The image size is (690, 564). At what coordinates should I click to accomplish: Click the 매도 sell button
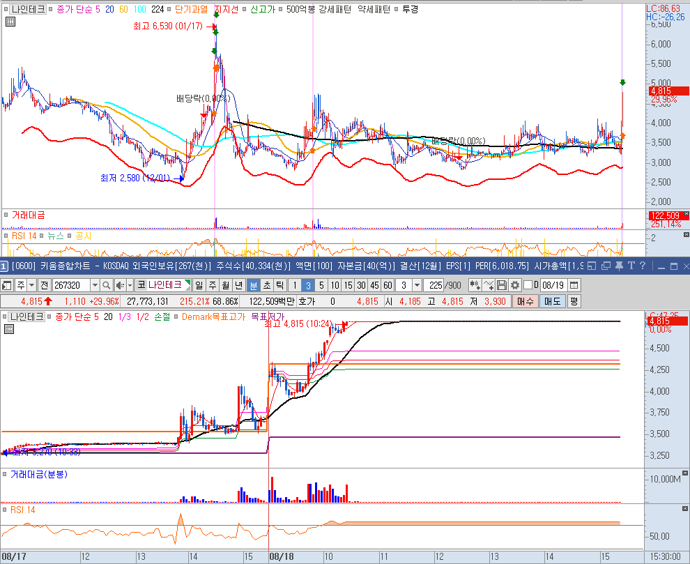[x=552, y=301]
